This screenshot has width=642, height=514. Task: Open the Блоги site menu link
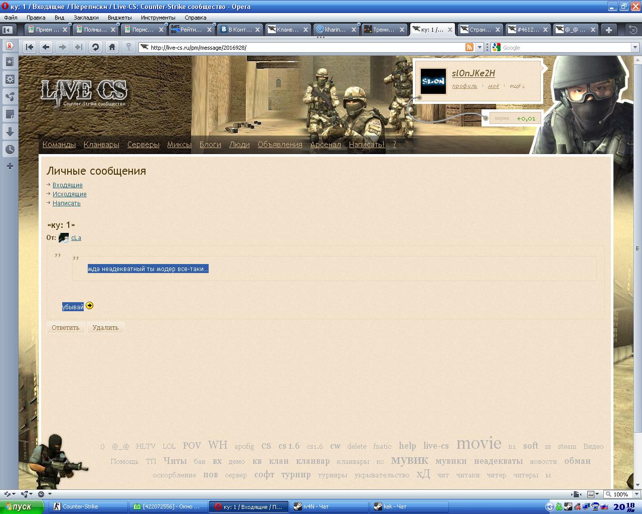[x=210, y=145]
